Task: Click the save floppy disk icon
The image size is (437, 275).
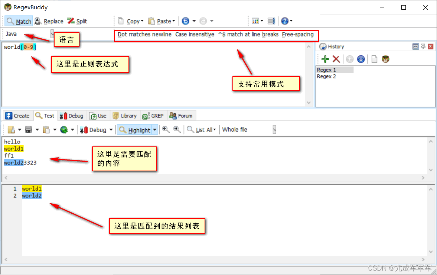Action: click(29, 130)
